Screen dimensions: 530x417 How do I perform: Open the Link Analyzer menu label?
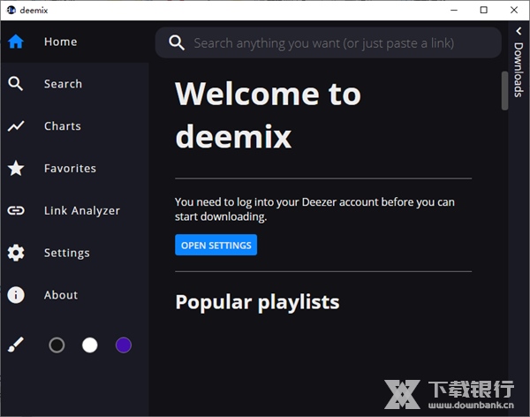(x=81, y=210)
